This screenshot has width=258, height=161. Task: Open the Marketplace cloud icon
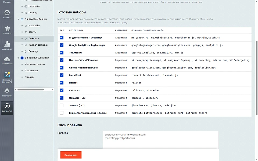pyautogui.click(x=7, y=59)
